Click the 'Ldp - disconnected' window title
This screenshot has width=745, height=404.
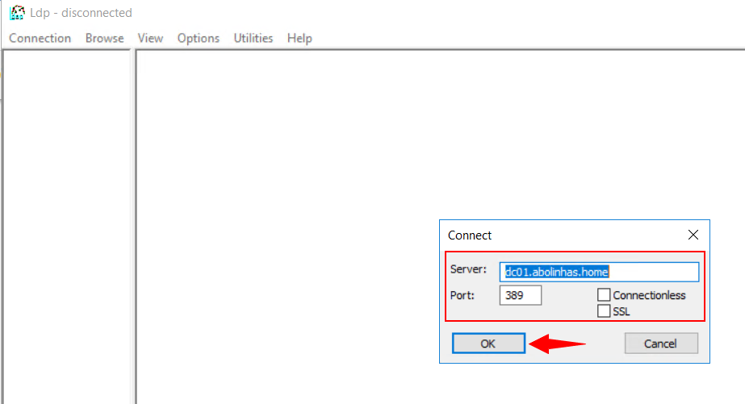click(81, 13)
